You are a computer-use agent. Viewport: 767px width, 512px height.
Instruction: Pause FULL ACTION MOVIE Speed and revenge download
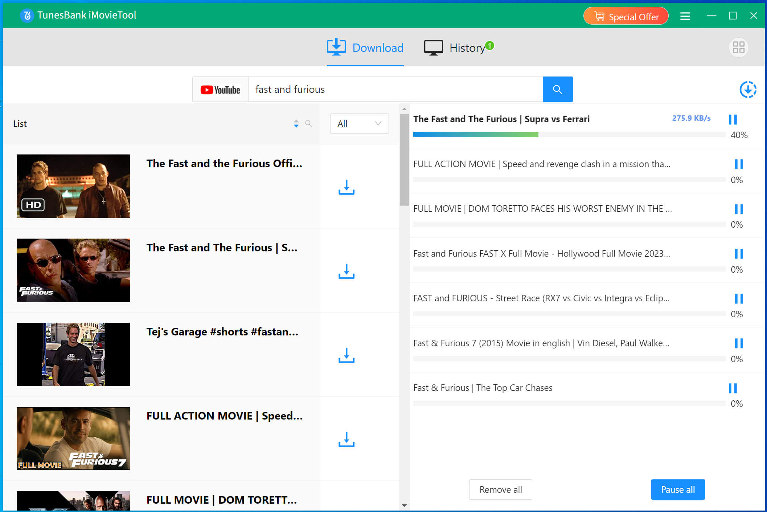coord(739,164)
